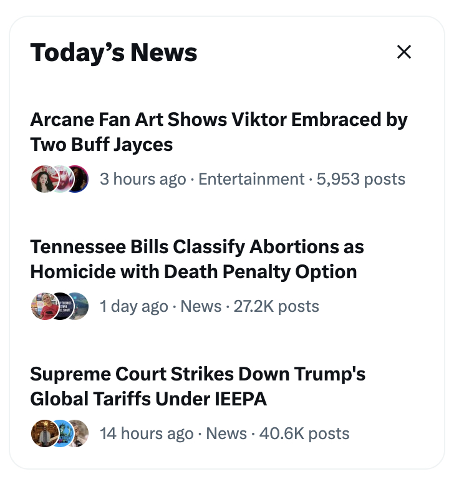Open the Supreme Court Trump tariffs headline
This screenshot has width=459, height=479.
[x=198, y=386]
